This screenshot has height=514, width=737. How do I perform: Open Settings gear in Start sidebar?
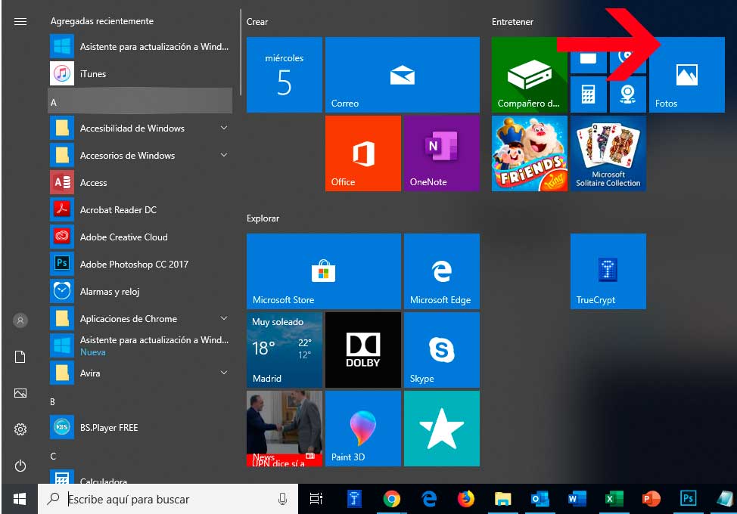20,429
